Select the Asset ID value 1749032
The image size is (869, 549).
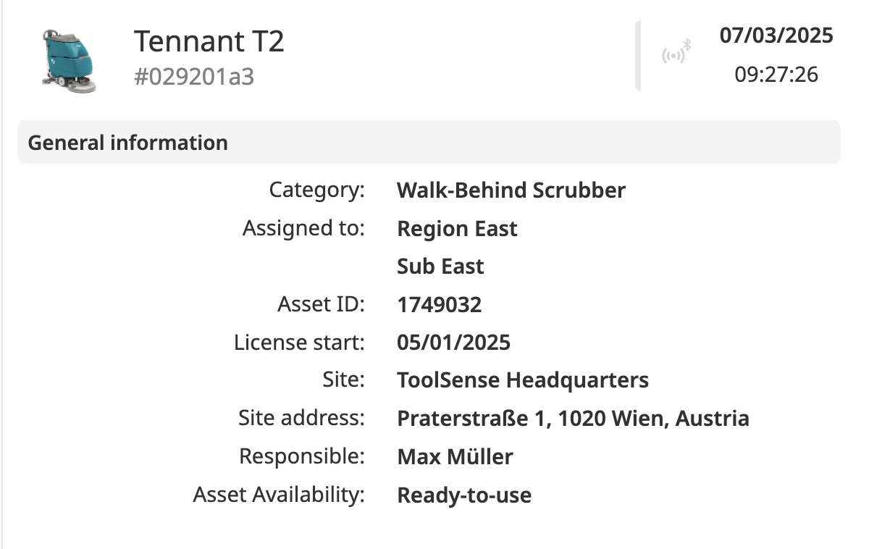(439, 305)
